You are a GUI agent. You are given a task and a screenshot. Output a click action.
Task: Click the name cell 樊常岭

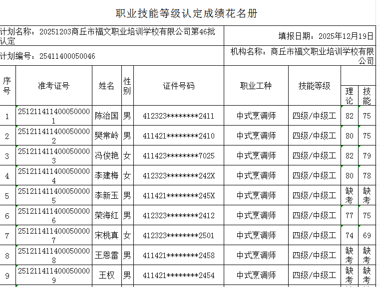coord(107,136)
